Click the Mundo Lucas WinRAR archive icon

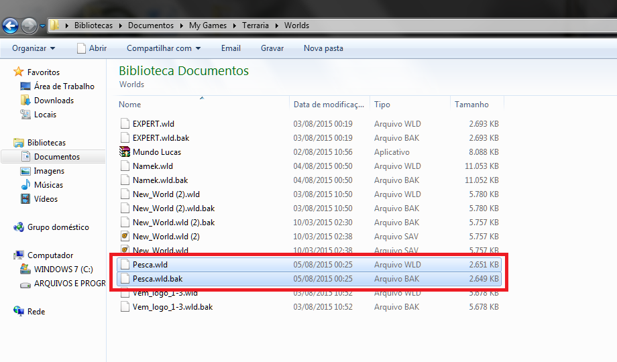pos(125,152)
